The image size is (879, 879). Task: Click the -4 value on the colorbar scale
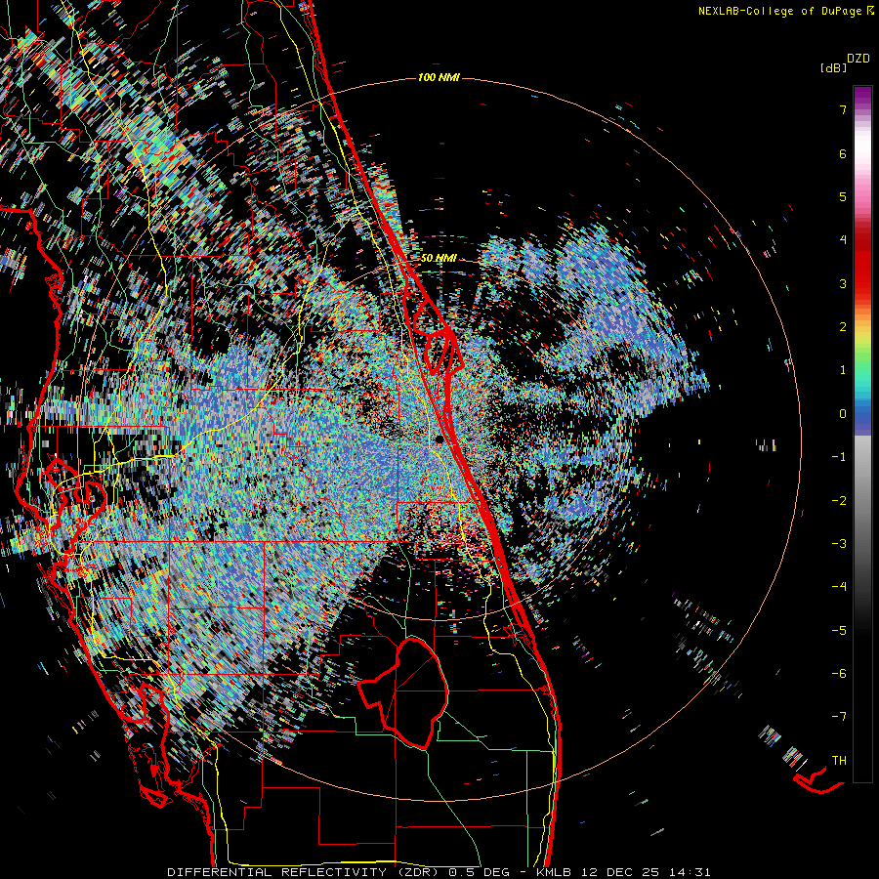pos(839,587)
